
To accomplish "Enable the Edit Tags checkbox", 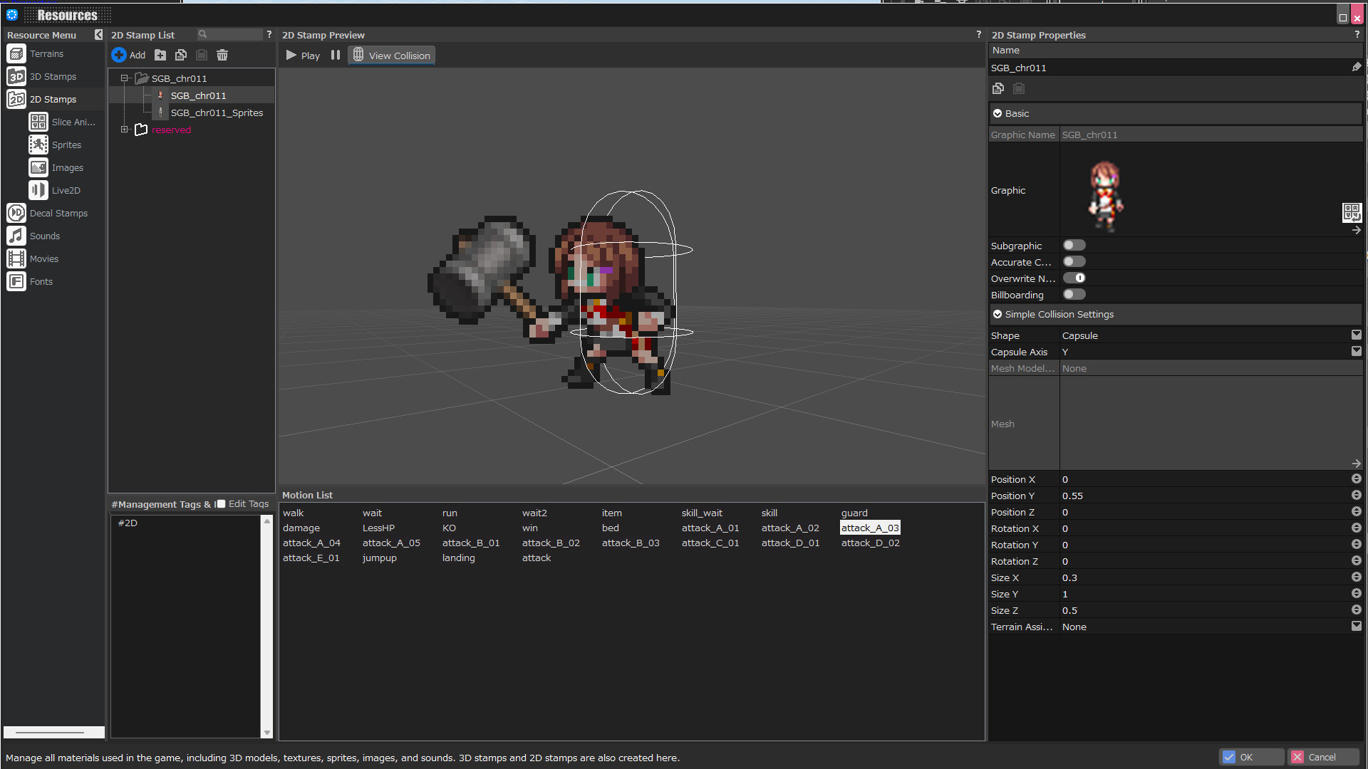I will point(221,503).
